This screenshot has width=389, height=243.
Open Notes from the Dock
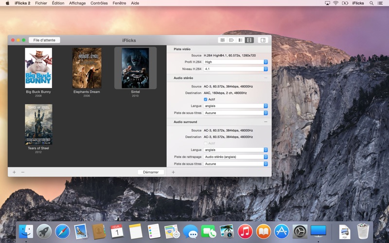tap(135, 232)
